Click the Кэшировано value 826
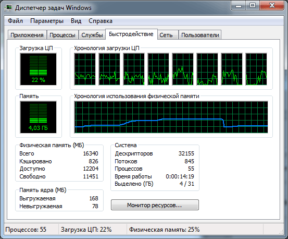The width and height of the screenshot is (288, 239). pos(94,161)
